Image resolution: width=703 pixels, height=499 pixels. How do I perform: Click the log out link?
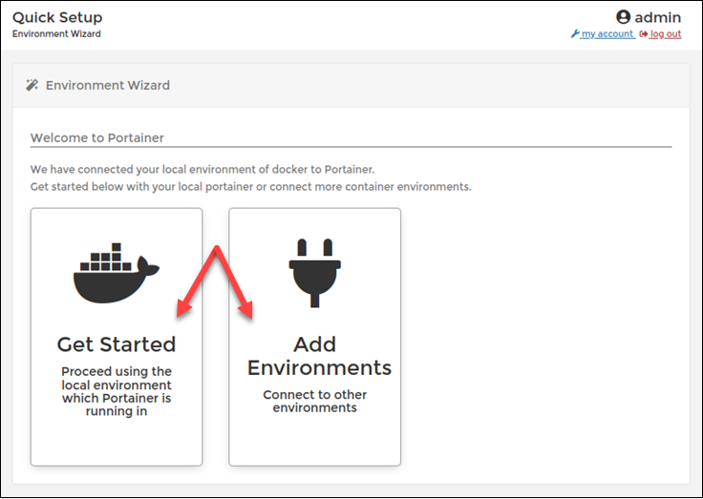(x=666, y=34)
